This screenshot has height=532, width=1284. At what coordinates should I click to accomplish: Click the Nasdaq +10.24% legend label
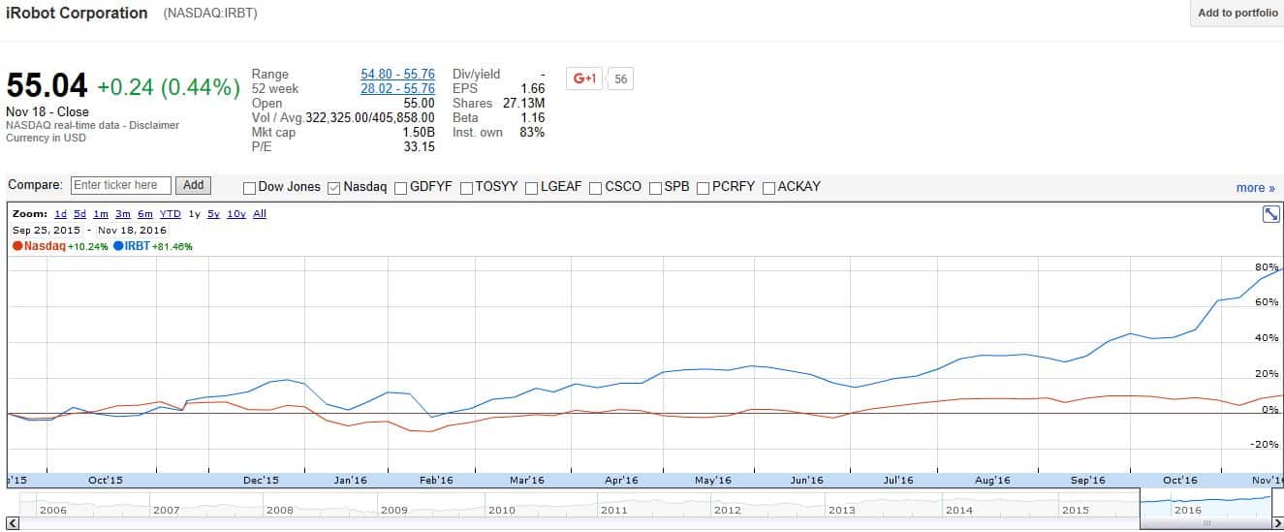tap(60, 246)
